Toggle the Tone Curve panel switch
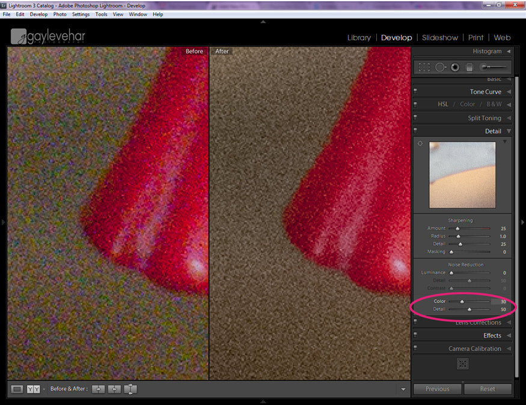This screenshot has width=526, height=405. (415, 92)
